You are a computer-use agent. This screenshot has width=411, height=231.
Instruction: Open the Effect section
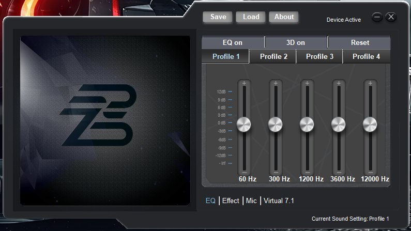coord(231,201)
